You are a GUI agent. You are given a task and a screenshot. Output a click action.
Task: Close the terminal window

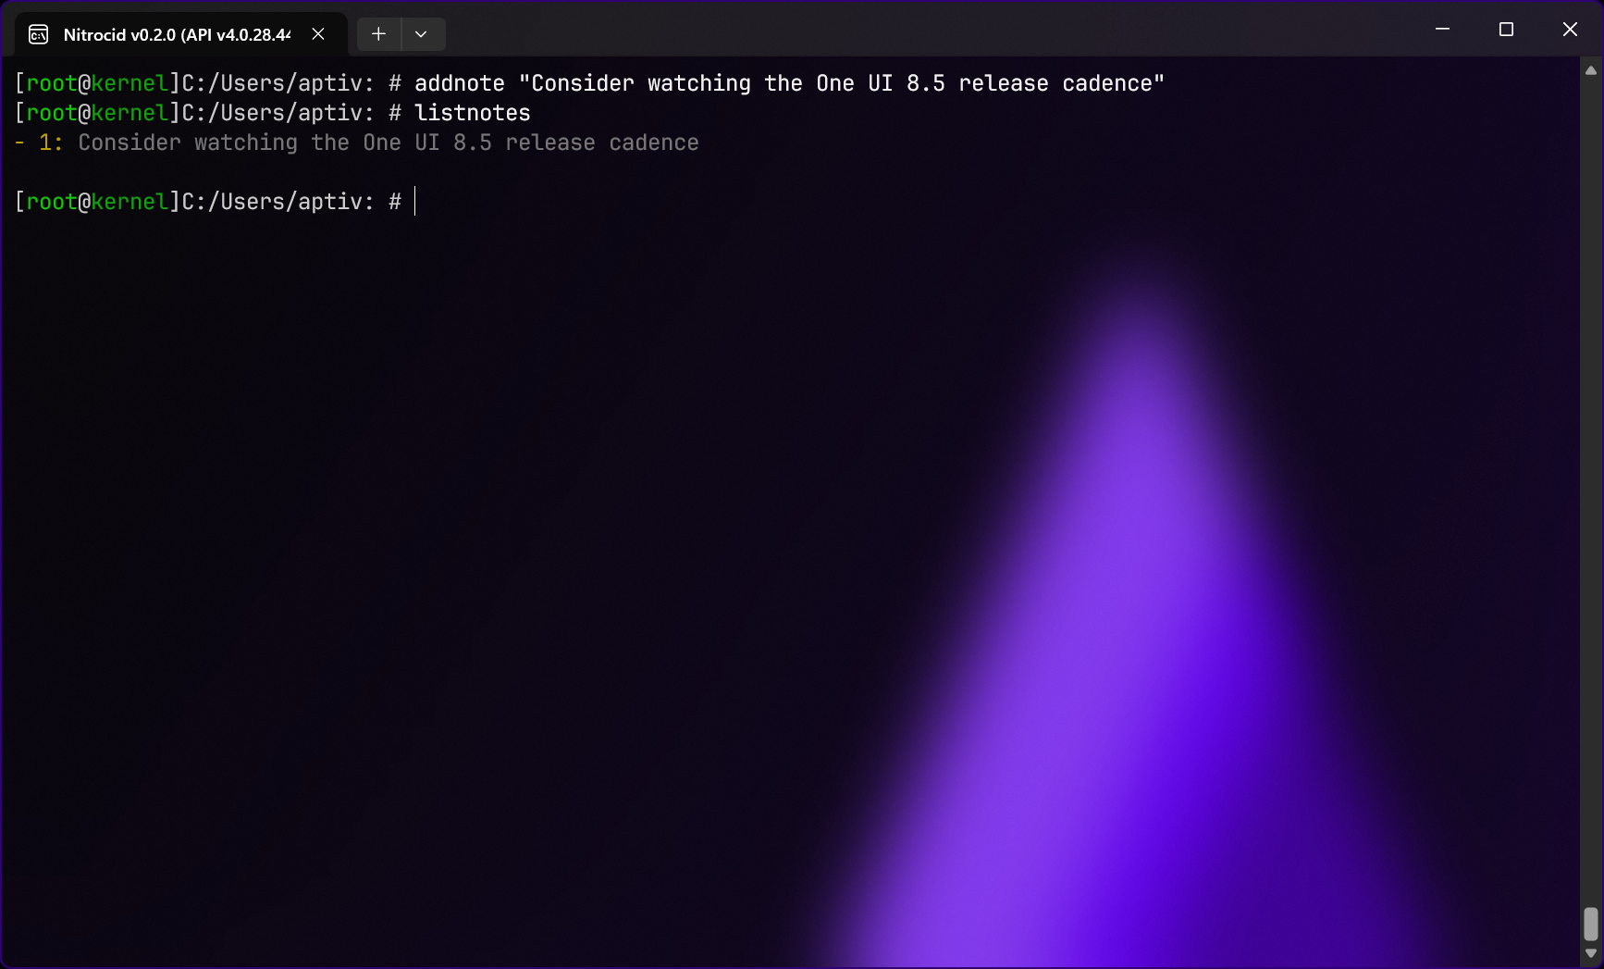pos(1570,30)
